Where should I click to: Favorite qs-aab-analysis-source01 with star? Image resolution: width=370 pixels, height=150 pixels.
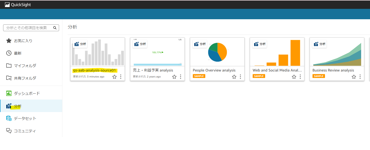[x=114, y=77]
